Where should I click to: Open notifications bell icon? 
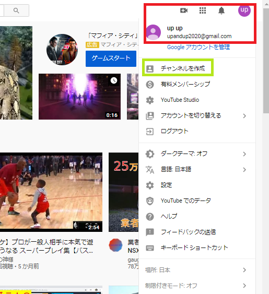[221, 10]
